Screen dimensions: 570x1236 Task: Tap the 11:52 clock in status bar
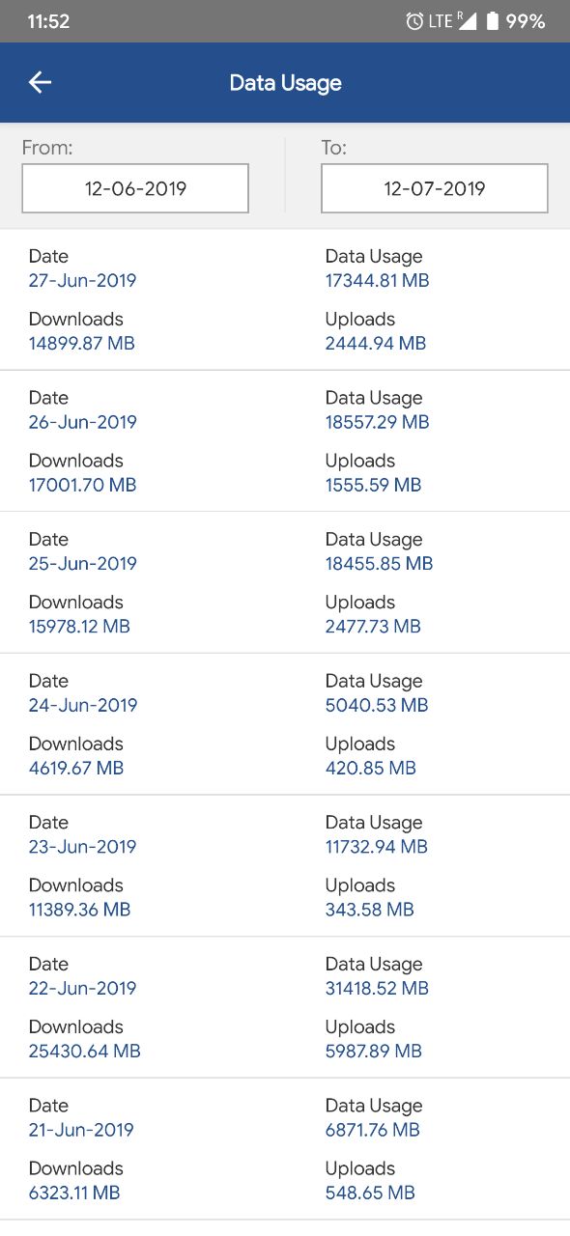48,21
